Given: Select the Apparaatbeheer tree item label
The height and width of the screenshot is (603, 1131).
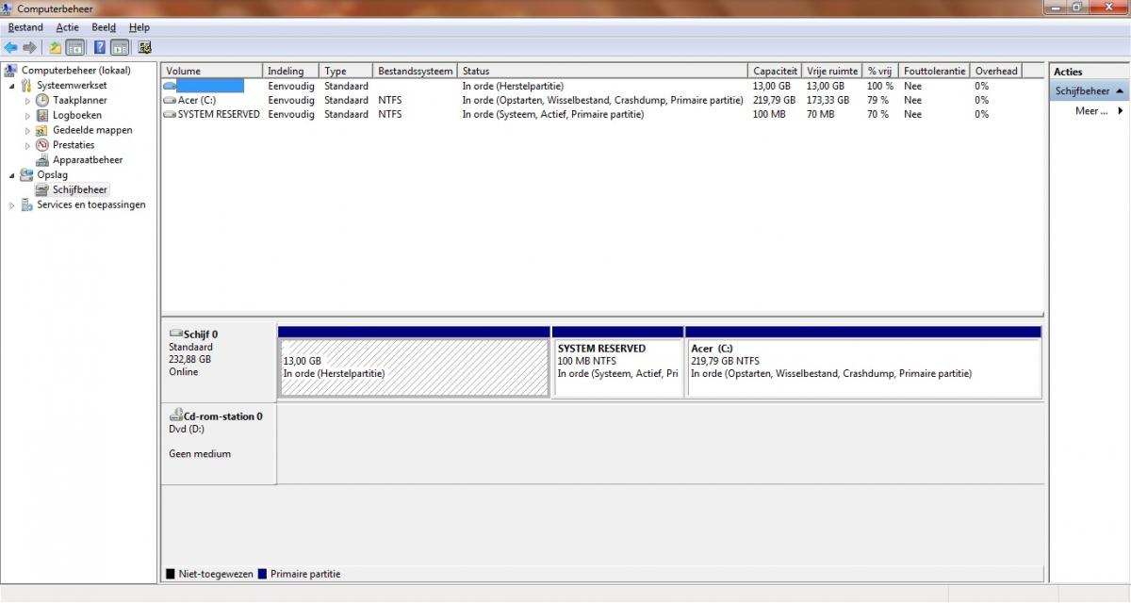Looking at the screenshot, I should click(x=88, y=160).
